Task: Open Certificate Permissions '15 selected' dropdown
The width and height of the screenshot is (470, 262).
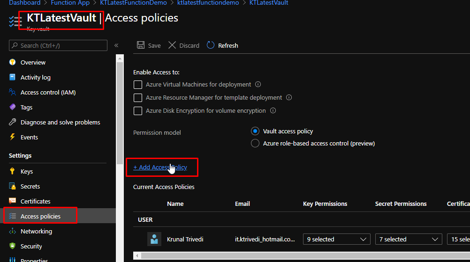Action: [x=459, y=239]
